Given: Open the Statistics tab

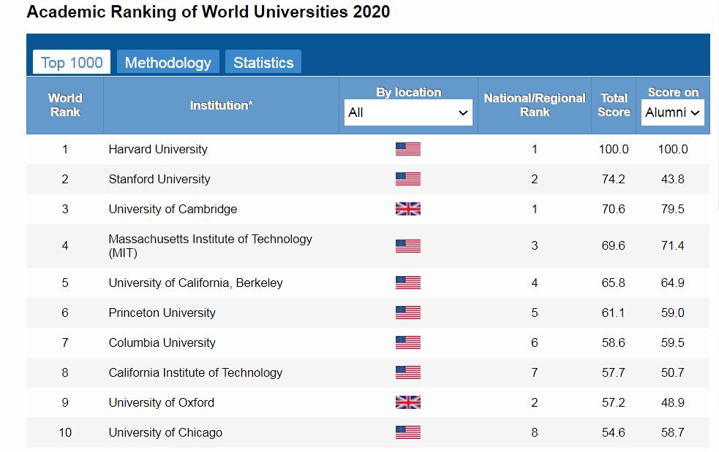Looking at the screenshot, I should pos(263,62).
